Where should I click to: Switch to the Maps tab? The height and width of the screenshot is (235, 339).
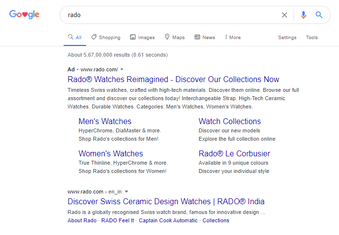[175, 37]
